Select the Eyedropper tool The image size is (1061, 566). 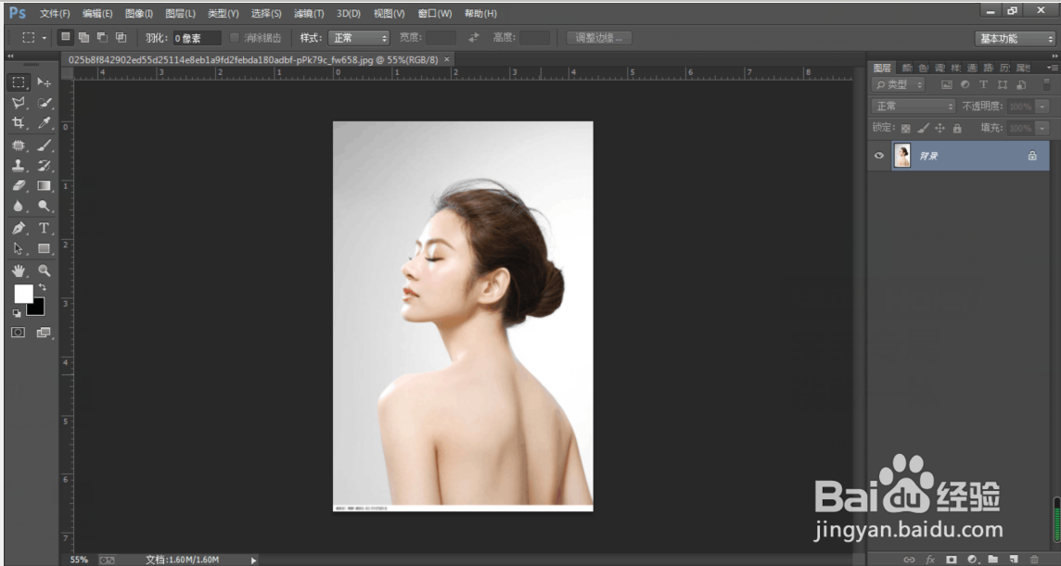(44, 123)
